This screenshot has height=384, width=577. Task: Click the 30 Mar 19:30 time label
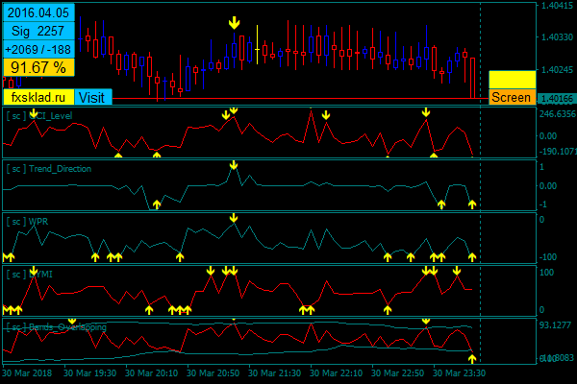tap(89, 373)
